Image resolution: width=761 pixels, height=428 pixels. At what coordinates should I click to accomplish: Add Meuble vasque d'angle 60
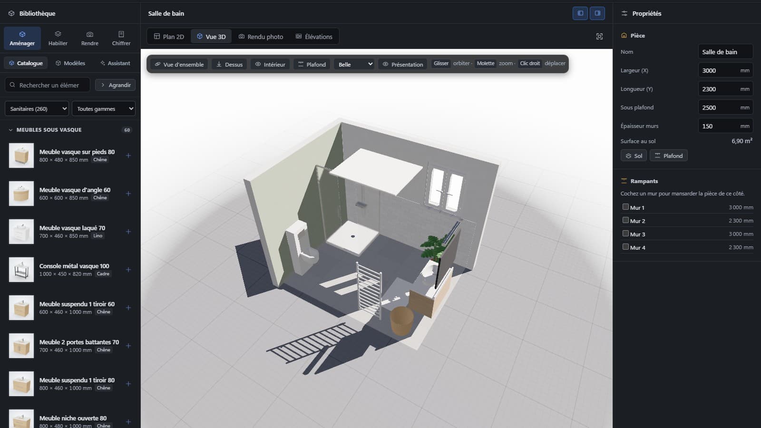[x=128, y=194]
